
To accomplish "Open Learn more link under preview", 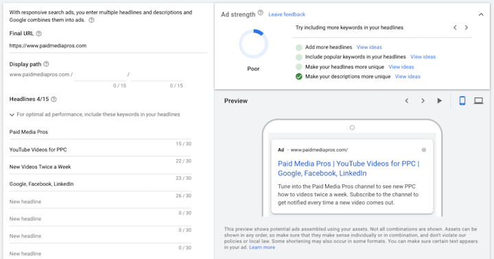I will click(x=262, y=247).
